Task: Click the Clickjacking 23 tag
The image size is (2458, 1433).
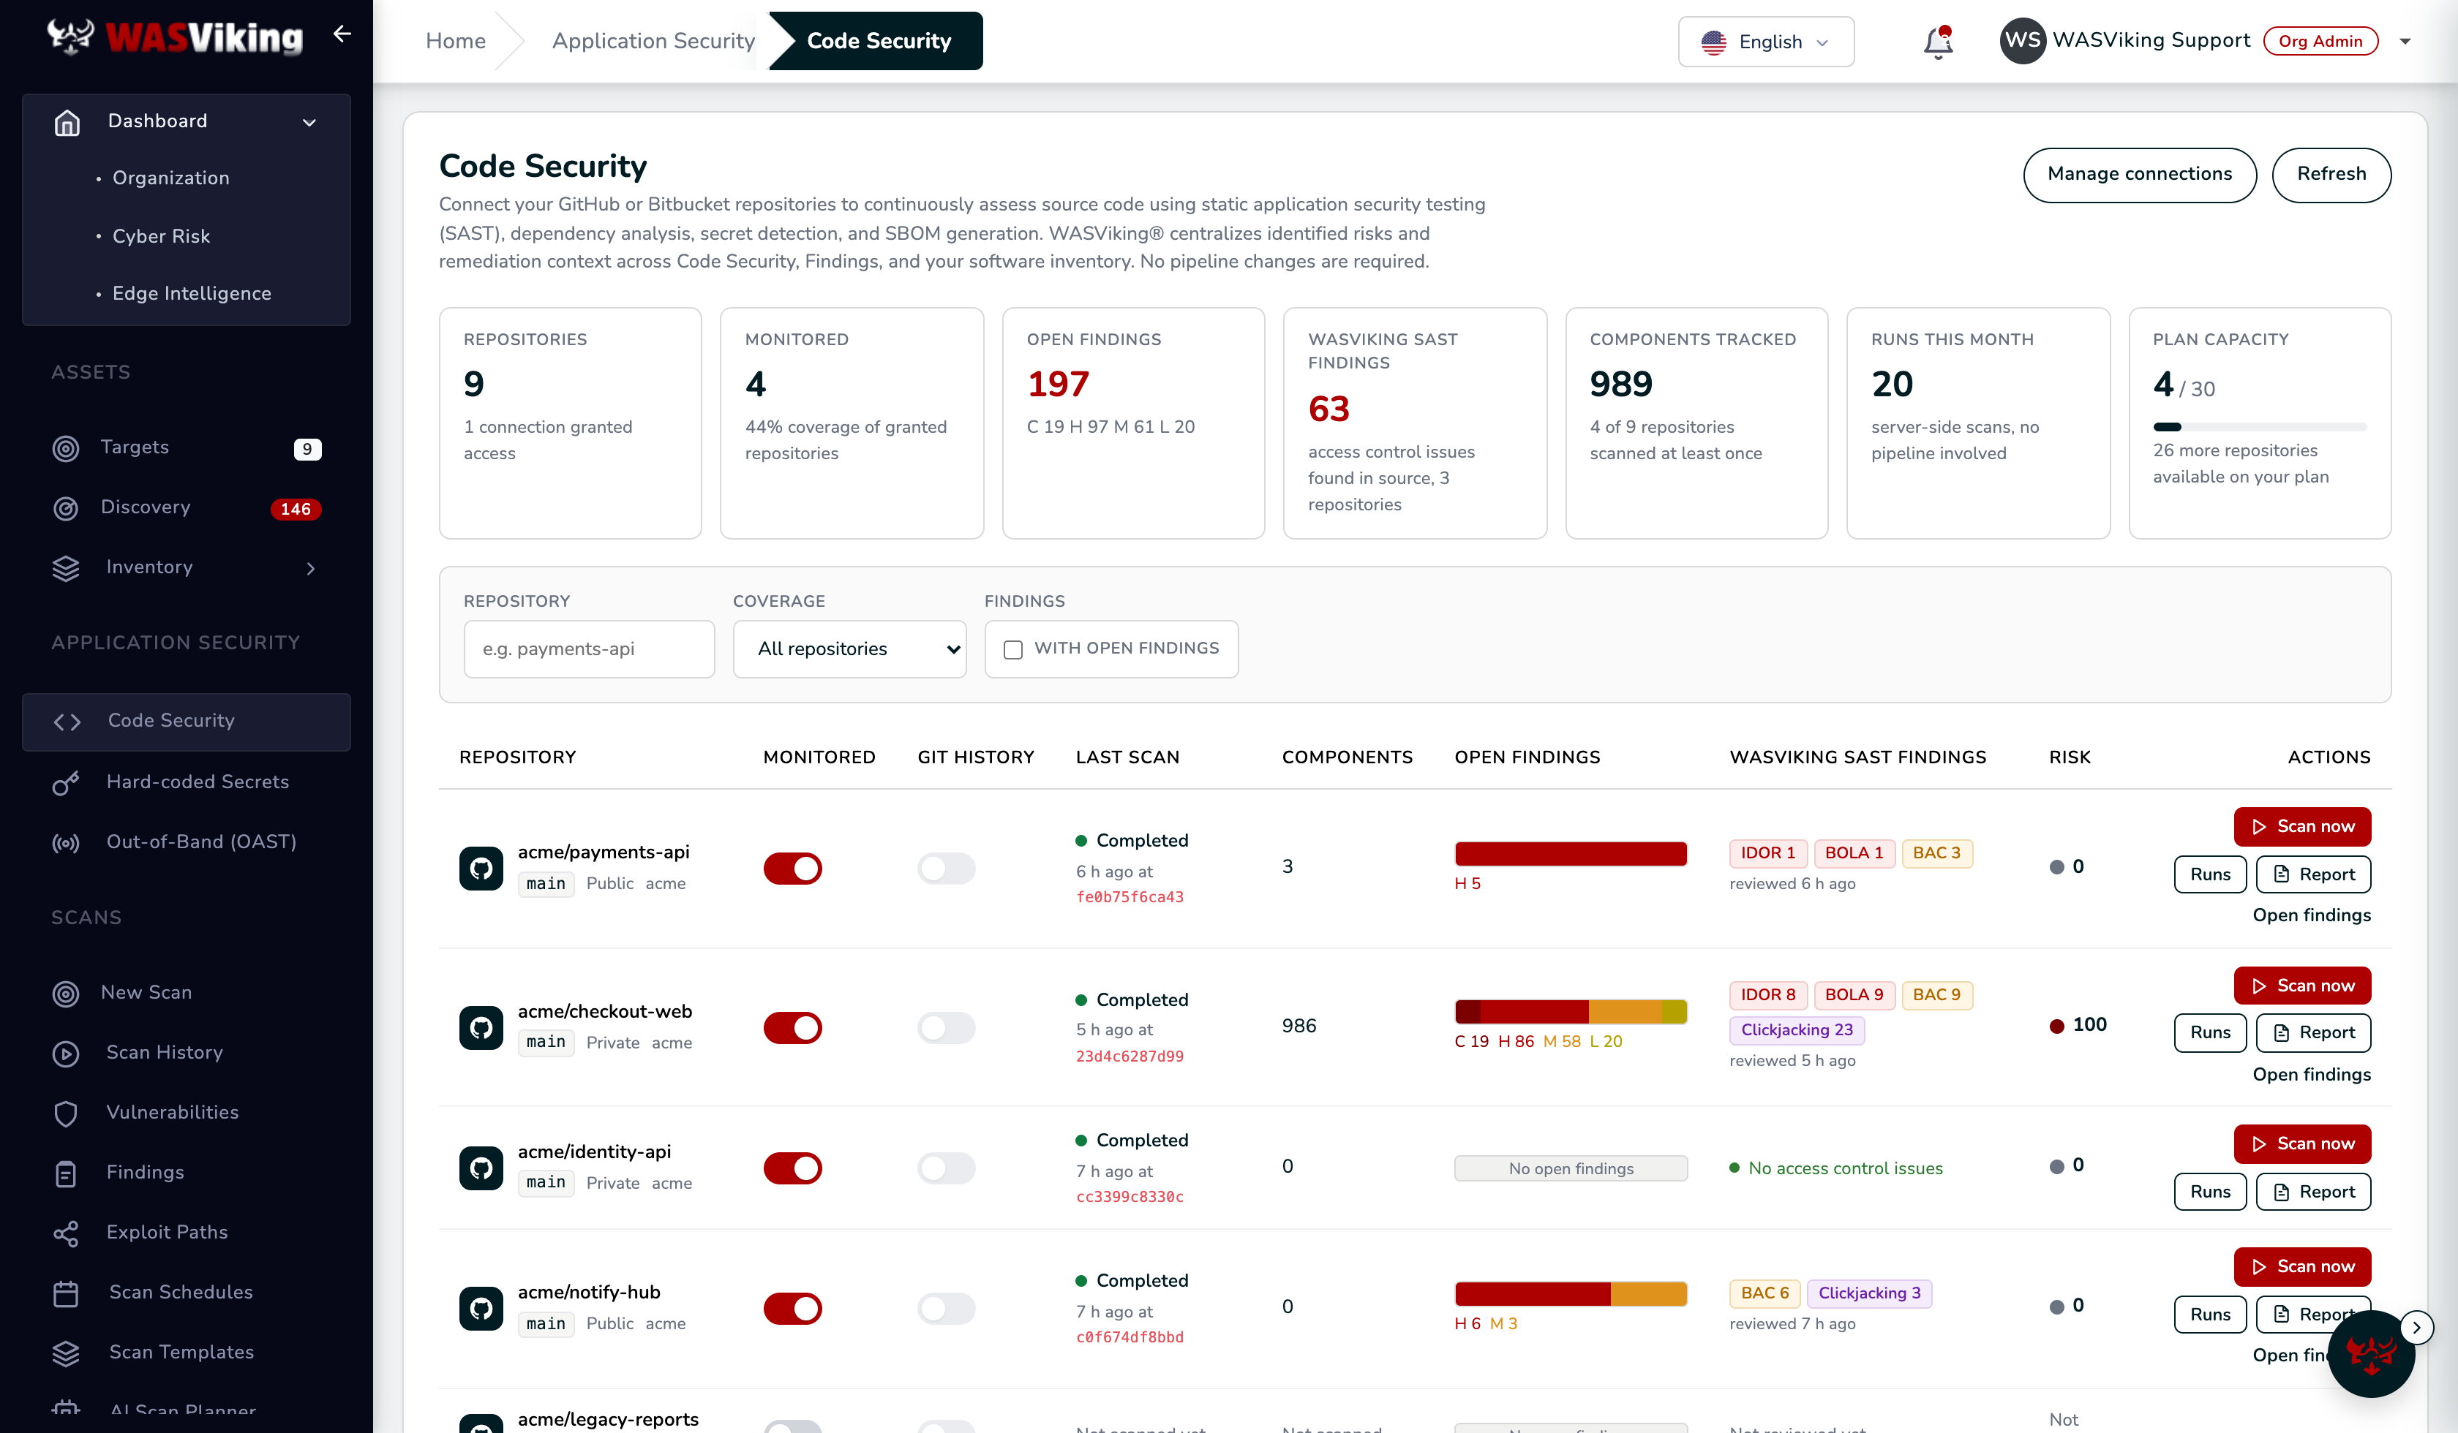Action: click(x=1797, y=1030)
